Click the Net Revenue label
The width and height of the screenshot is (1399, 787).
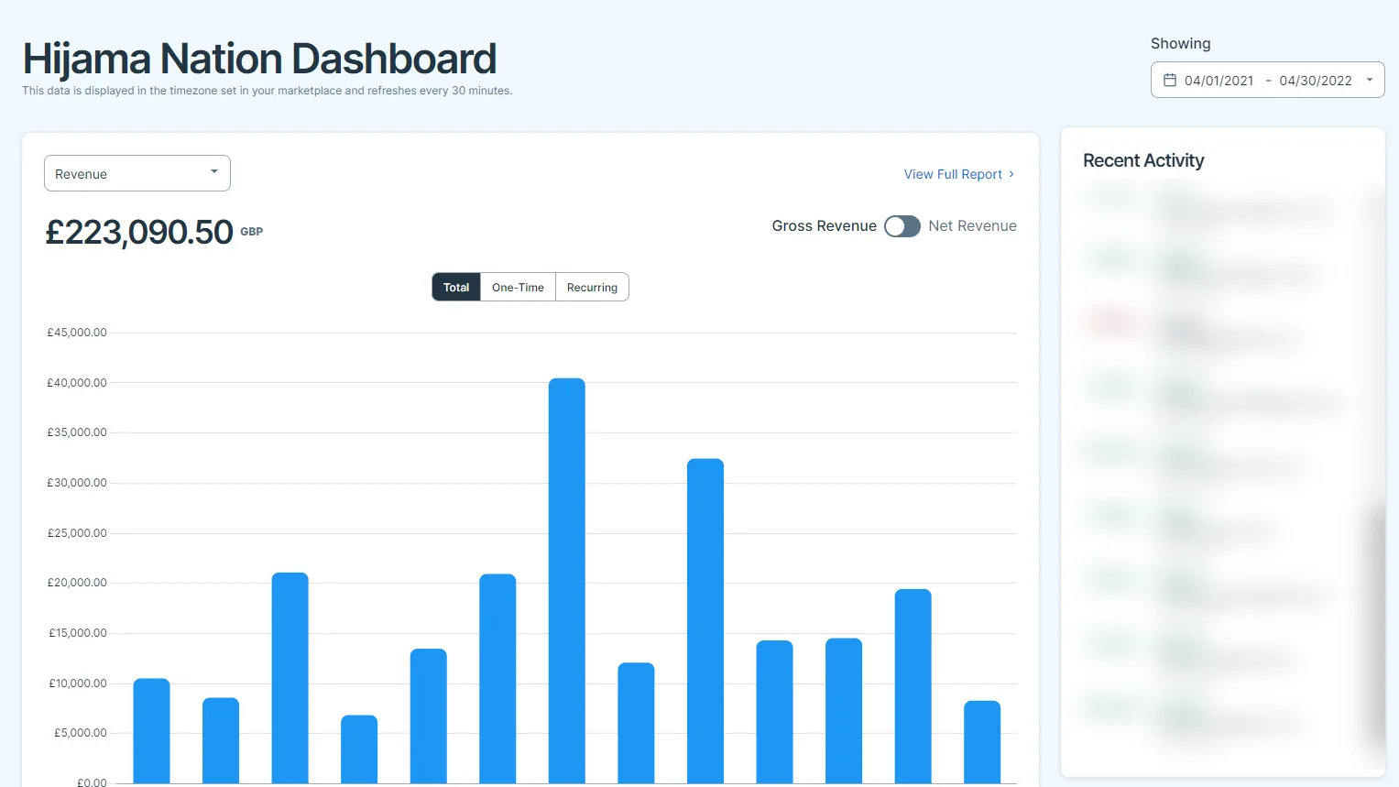(972, 226)
